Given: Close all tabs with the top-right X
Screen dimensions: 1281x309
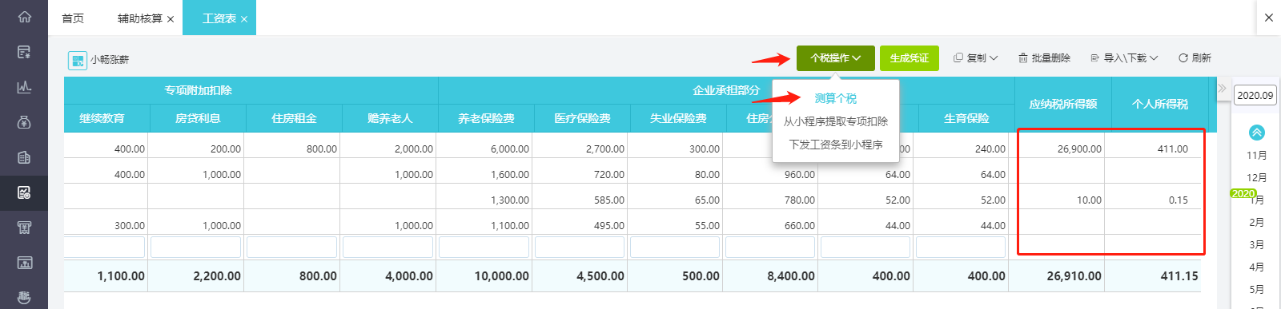Looking at the screenshot, I should coord(1268,18).
